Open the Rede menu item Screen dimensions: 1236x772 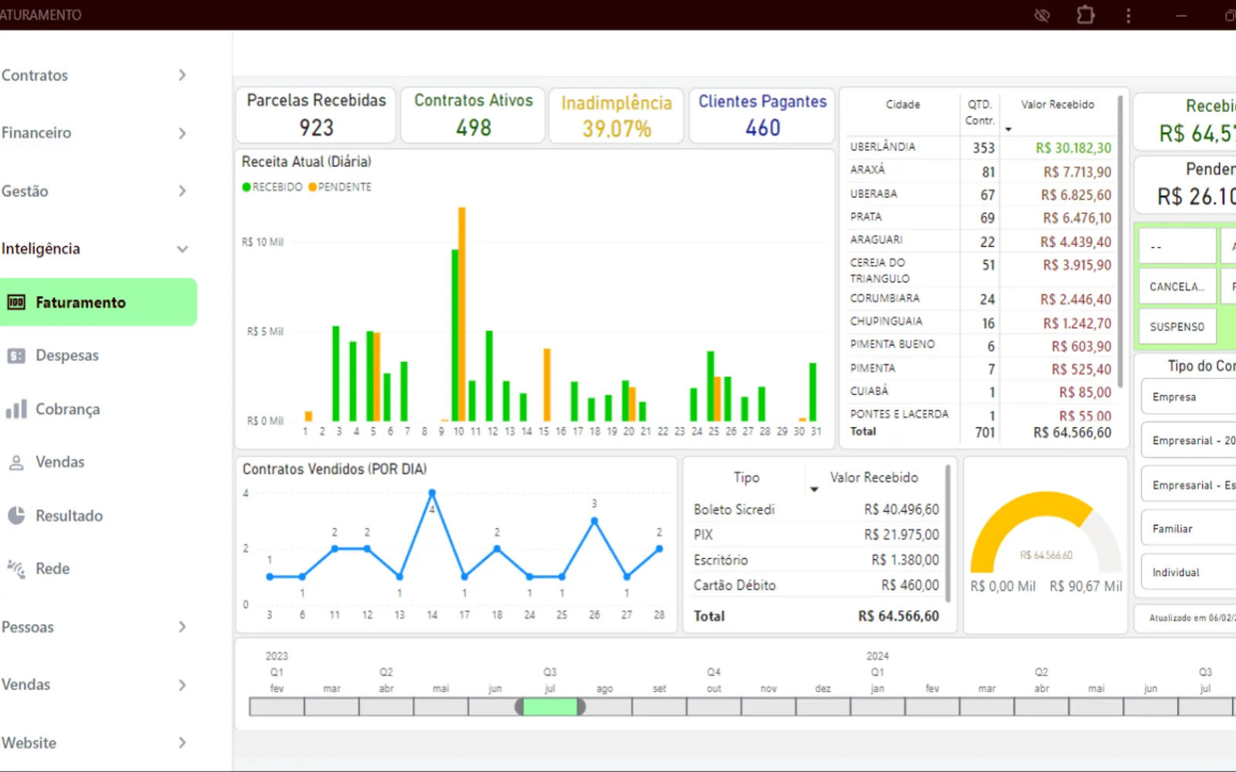53,569
